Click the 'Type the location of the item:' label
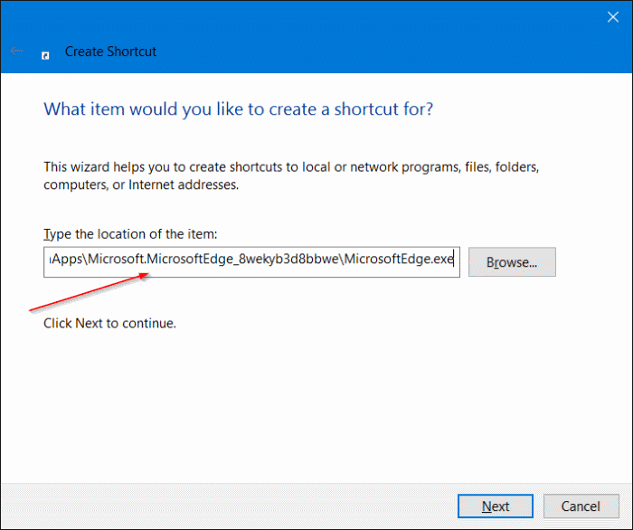The width and height of the screenshot is (633, 530). [130, 233]
